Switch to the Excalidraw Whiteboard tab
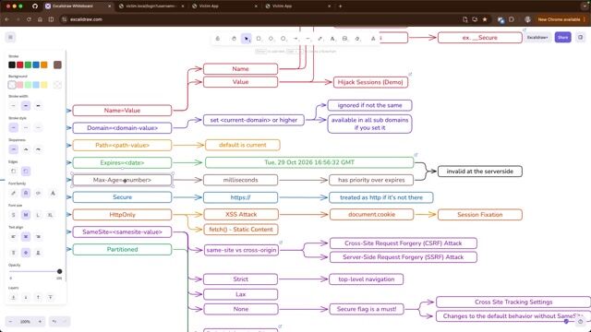Viewport: 591px width, 332px height. tap(77, 6)
